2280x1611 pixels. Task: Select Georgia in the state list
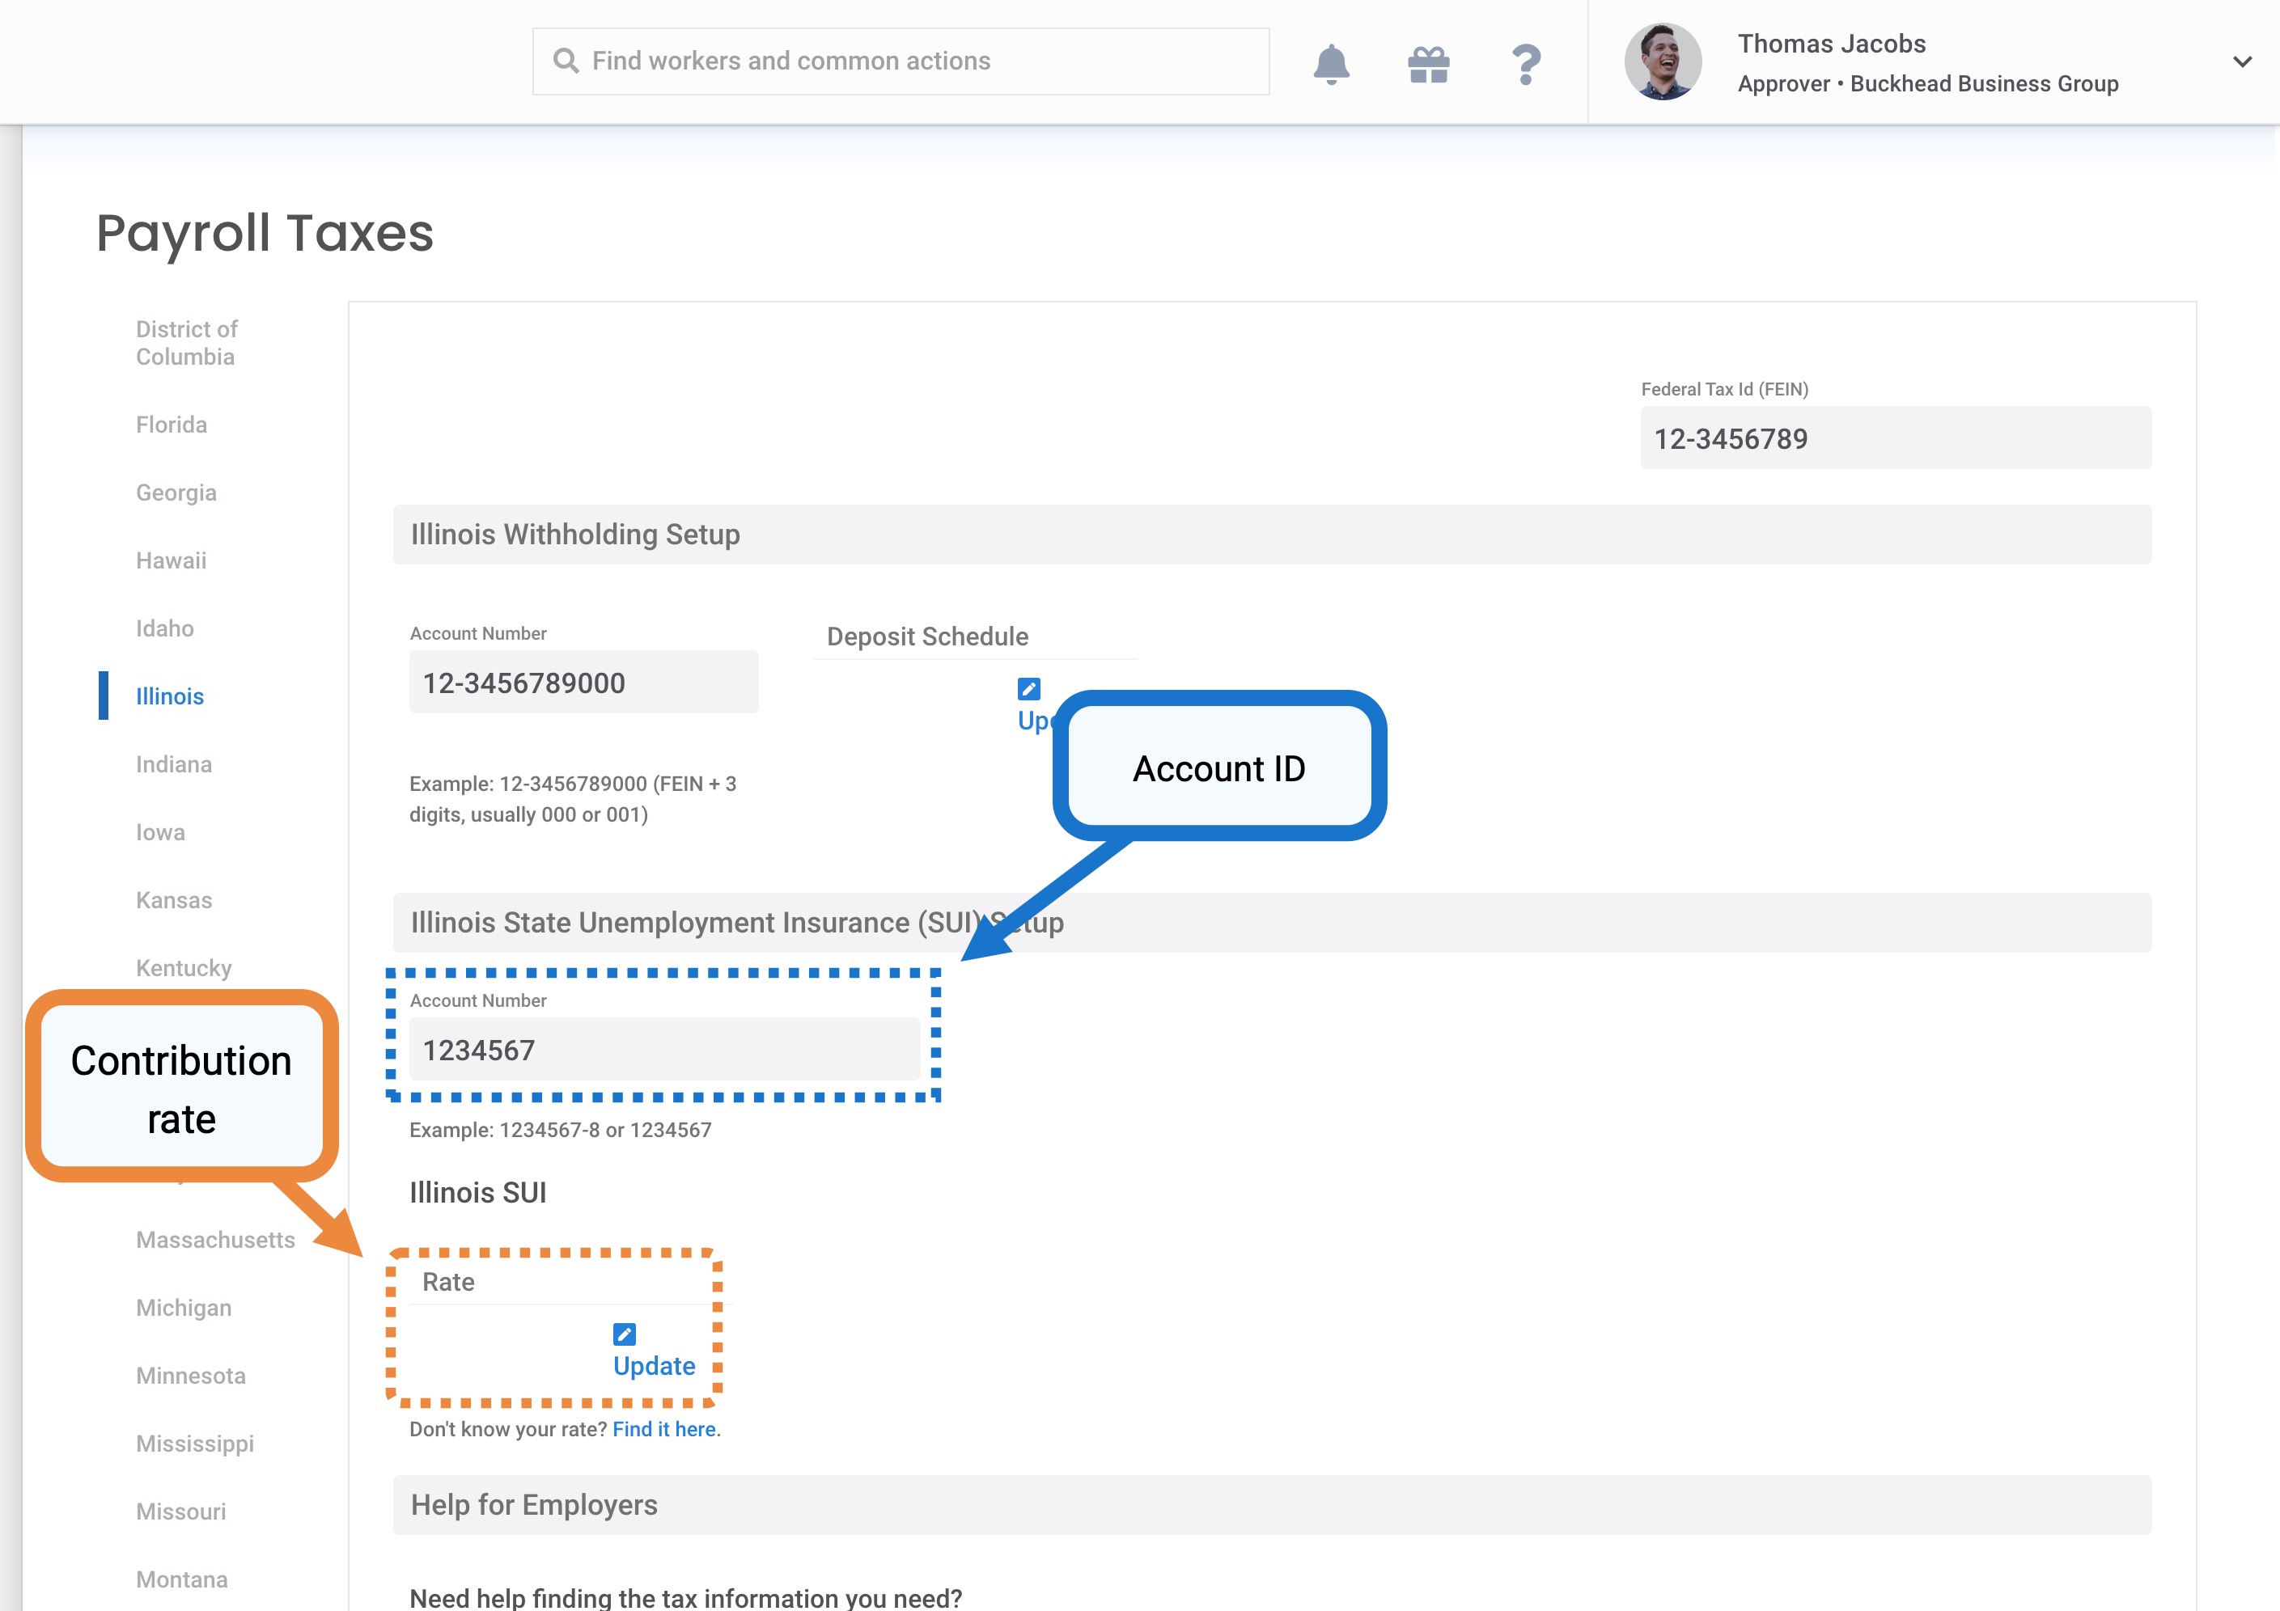(x=176, y=493)
